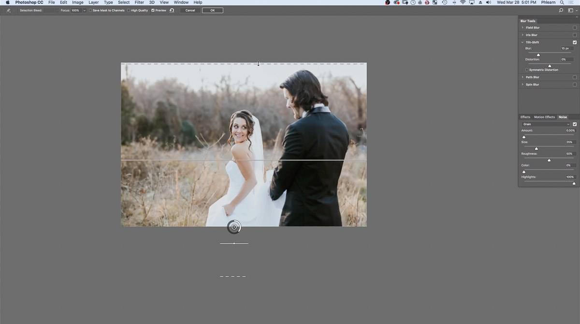Image resolution: width=580 pixels, height=324 pixels.
Task: Open the Focus percentage dropdown arrow
Action: pyautogui.click(x=85, y=10)
